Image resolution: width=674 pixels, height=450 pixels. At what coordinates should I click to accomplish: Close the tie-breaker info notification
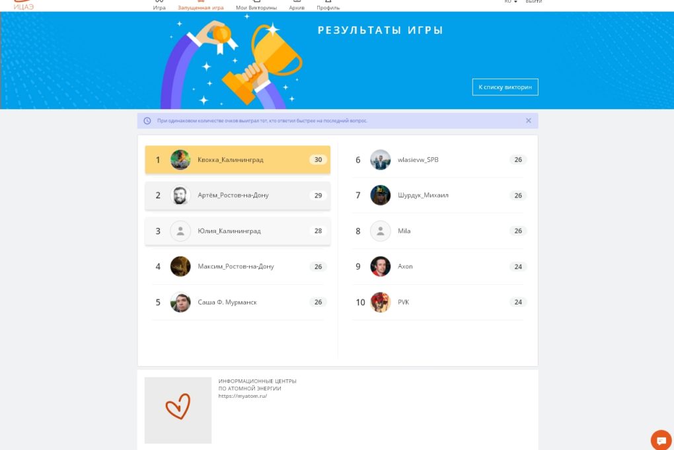click(x=528, y=121)
